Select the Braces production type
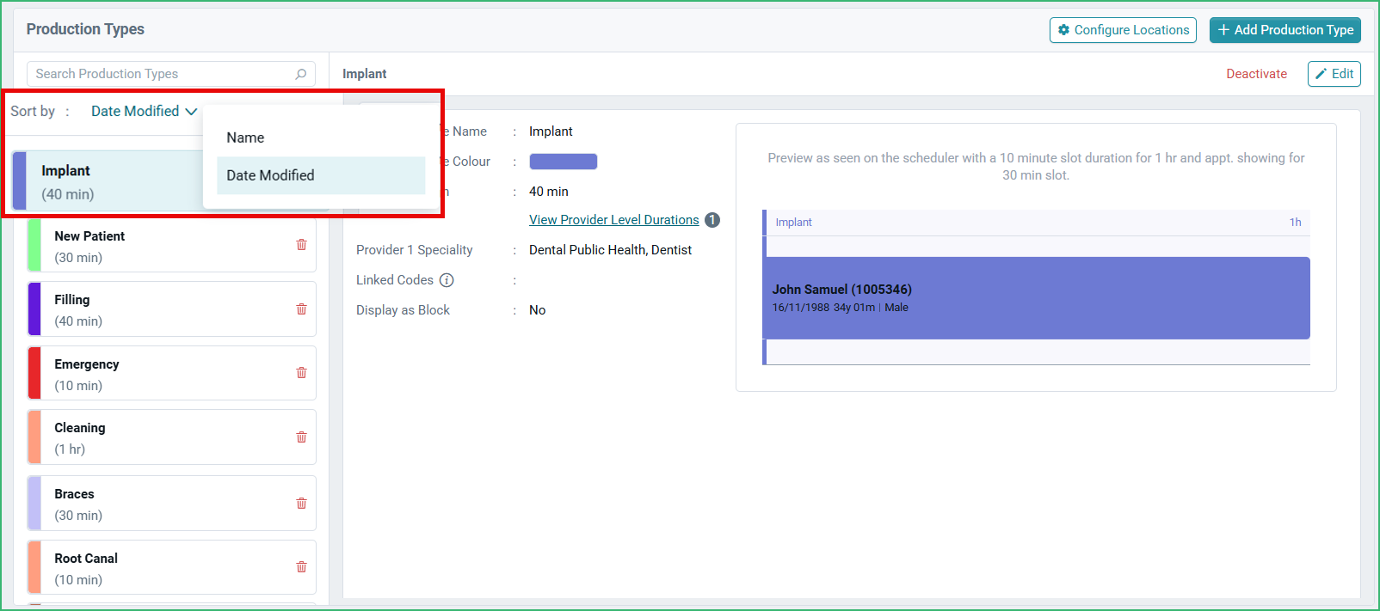 click(171, 504)
